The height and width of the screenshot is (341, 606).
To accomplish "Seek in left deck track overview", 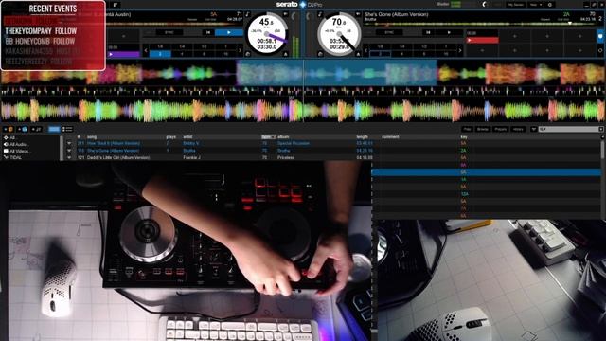I will pos(174,24).
